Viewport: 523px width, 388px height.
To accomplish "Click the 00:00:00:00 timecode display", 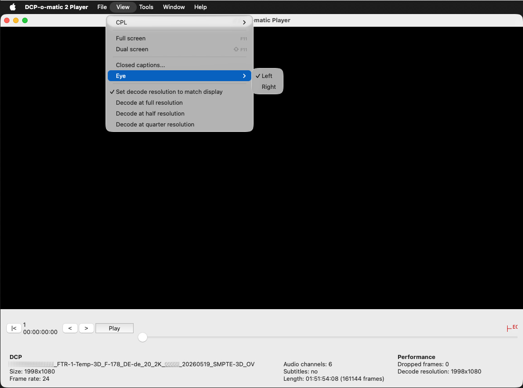I will coord(40,332).
